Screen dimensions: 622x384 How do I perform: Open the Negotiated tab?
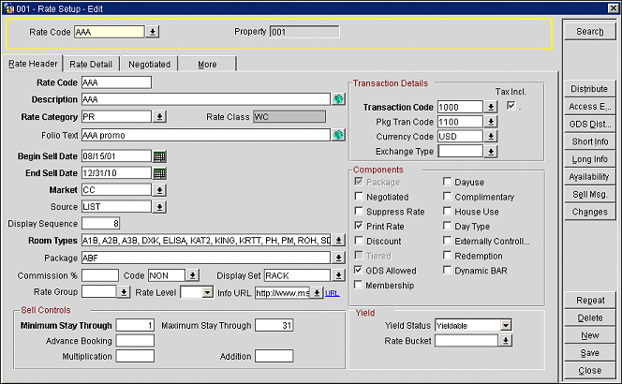(149, 65)
